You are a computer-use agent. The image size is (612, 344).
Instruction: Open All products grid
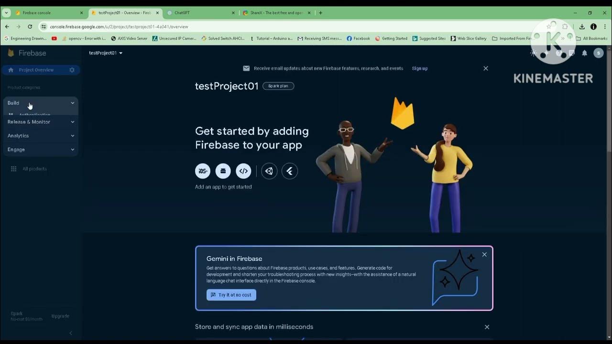click(14, 169)
